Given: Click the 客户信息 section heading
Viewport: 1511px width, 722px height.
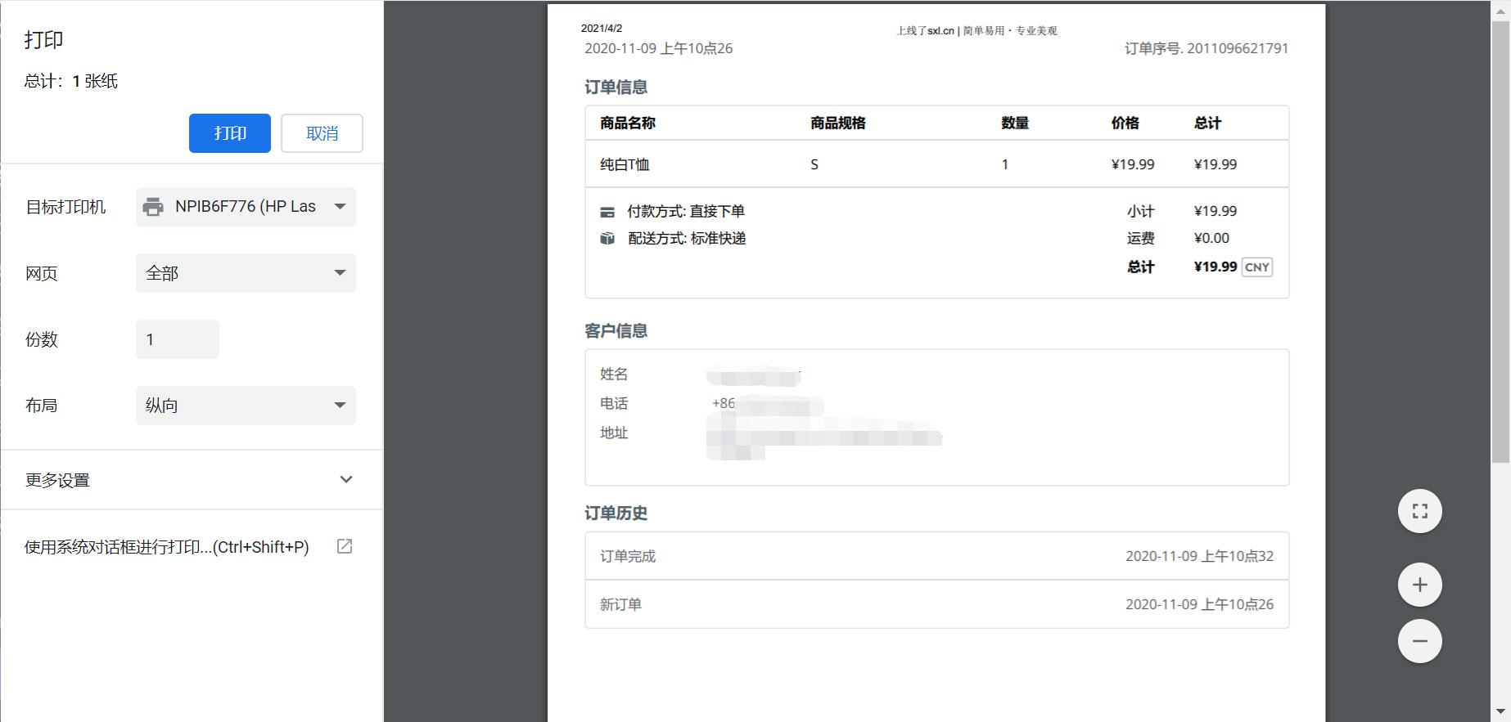Looking at the screenshot, I should [616, 330].
